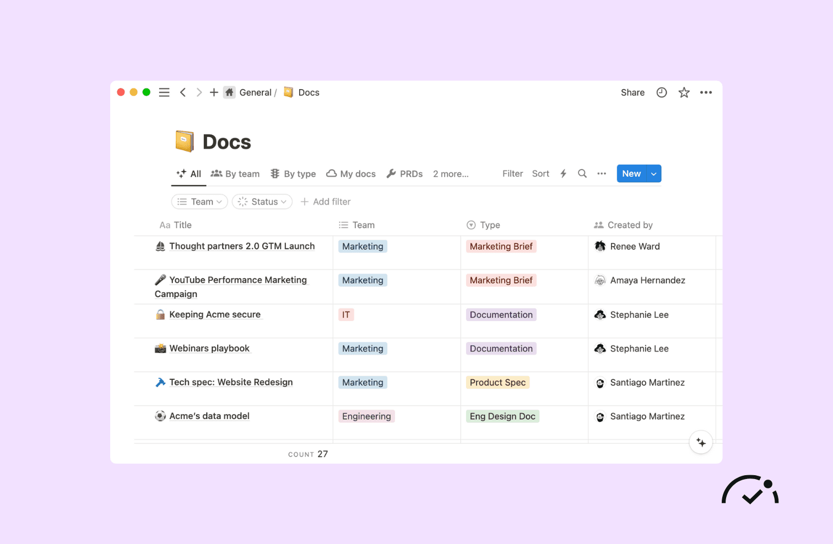833x544 pixels.
Task: Favorite this page with the star
Action: point(684,93)
